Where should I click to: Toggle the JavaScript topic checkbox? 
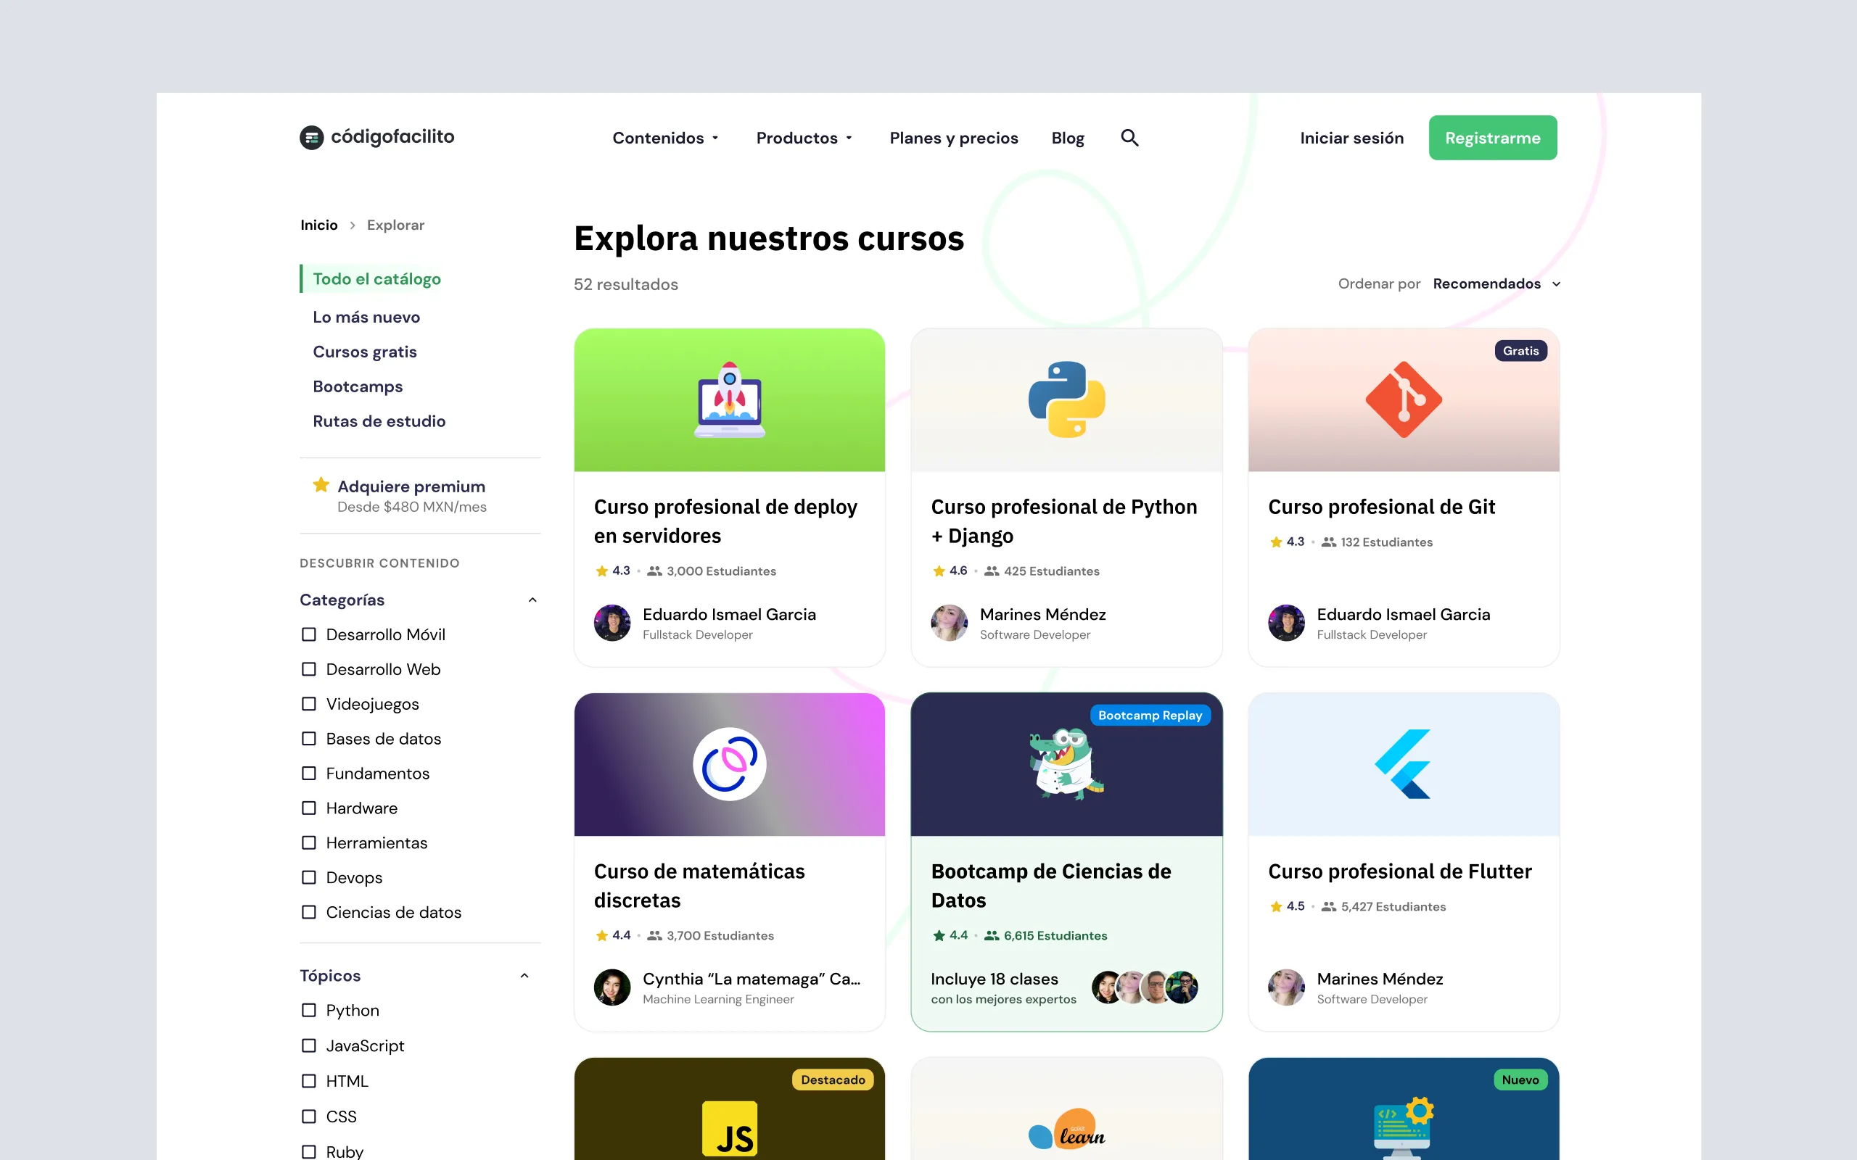(308, 1045)
